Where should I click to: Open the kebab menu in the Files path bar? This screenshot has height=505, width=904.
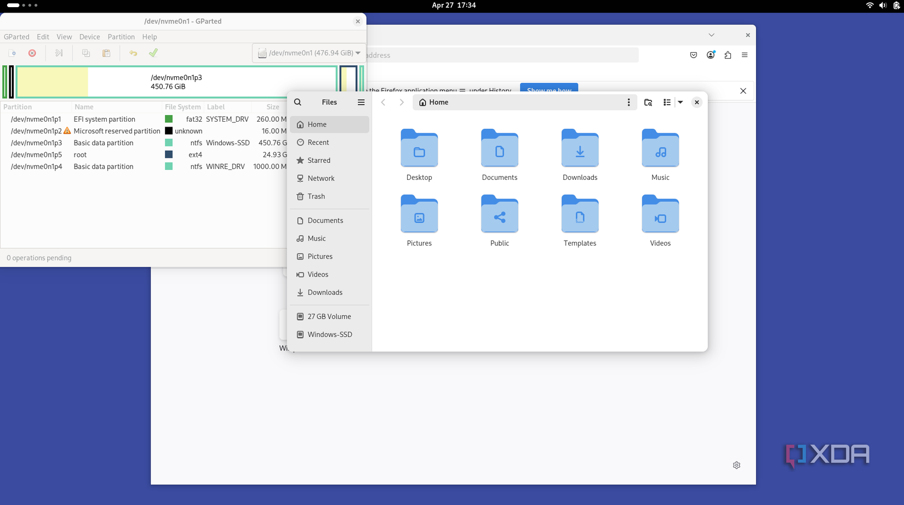tap(628, 102)
